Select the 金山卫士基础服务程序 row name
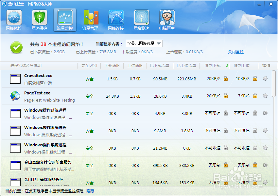Viewport: 278px width, 196px height. 44,180
